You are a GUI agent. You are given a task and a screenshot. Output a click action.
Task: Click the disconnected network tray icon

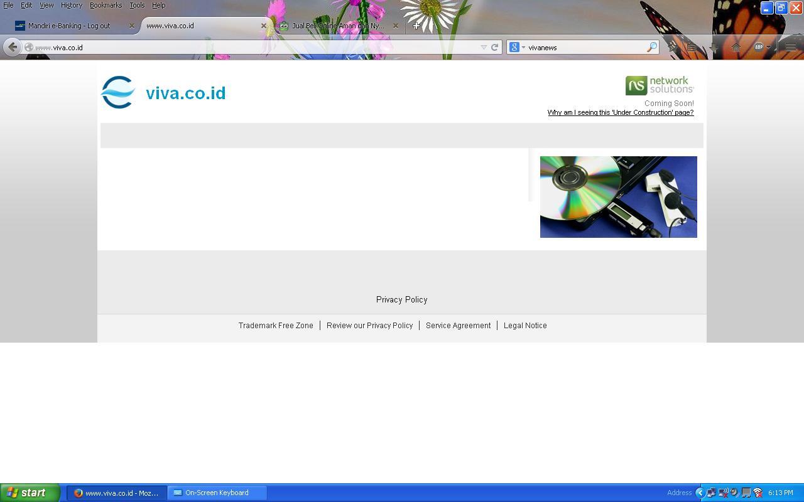[723, 493]
